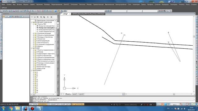This screenshot has width=198, height=111.
Task: Expand the 6 Электрификация folder
Action: point(33,41)
